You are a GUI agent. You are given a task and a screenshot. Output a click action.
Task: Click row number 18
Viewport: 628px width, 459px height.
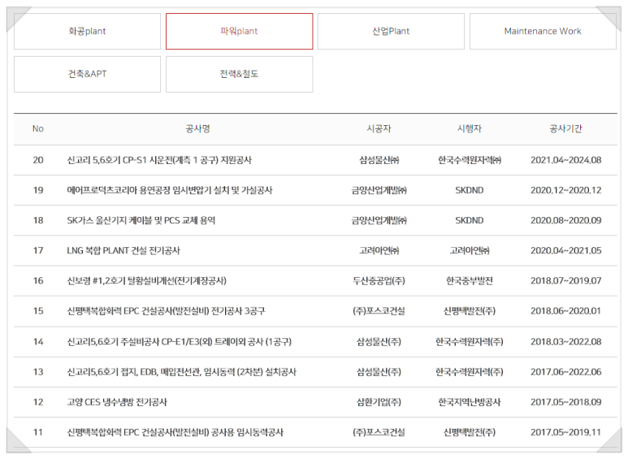[x=38, y=221]
